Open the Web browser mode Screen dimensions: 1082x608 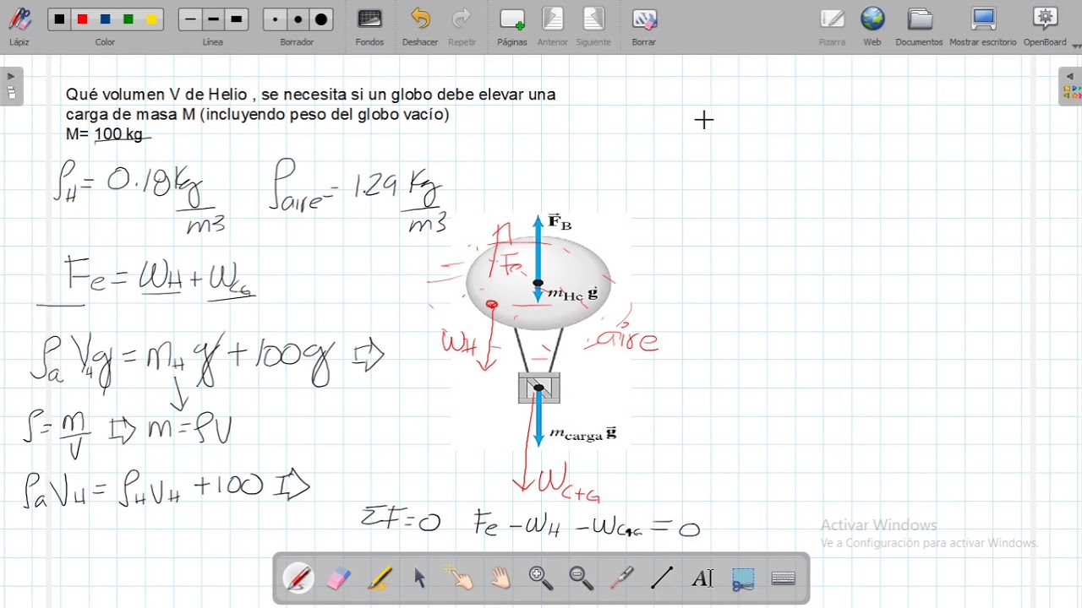pyautogui.click(x=872, y=26)
